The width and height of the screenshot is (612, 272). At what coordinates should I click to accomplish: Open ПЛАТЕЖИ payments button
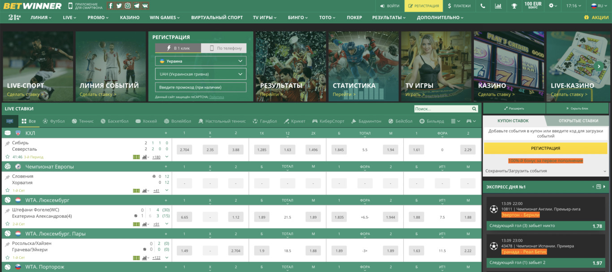459,6
